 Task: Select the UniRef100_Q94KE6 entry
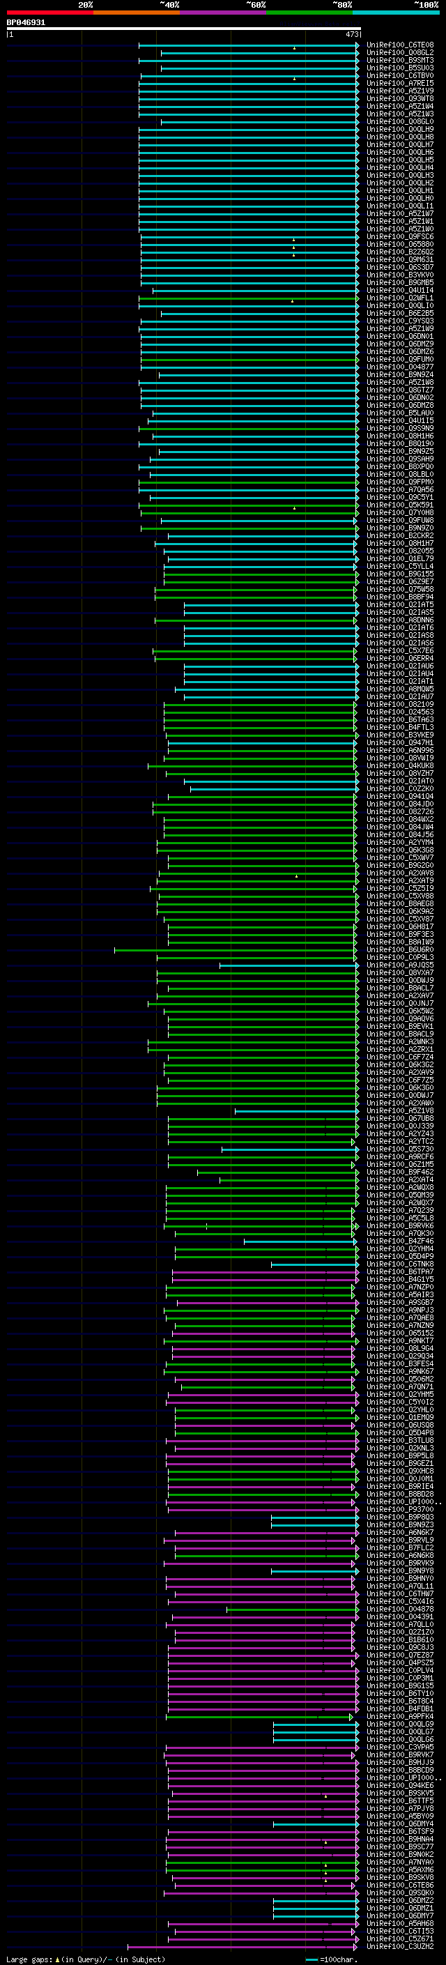click(x=400, y=1786)
